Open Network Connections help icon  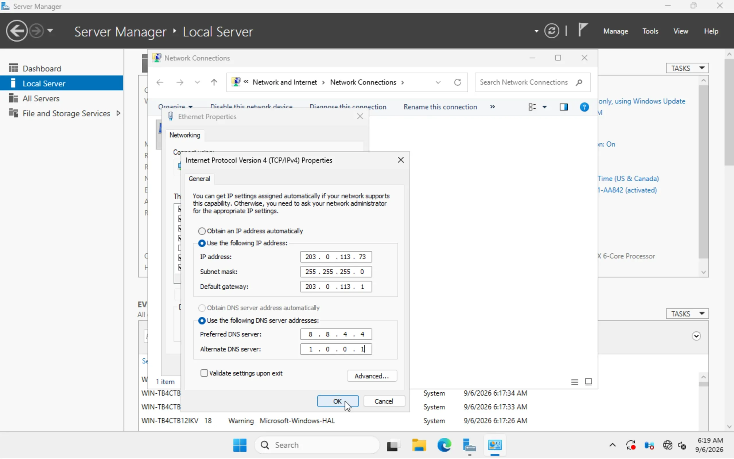584,107
